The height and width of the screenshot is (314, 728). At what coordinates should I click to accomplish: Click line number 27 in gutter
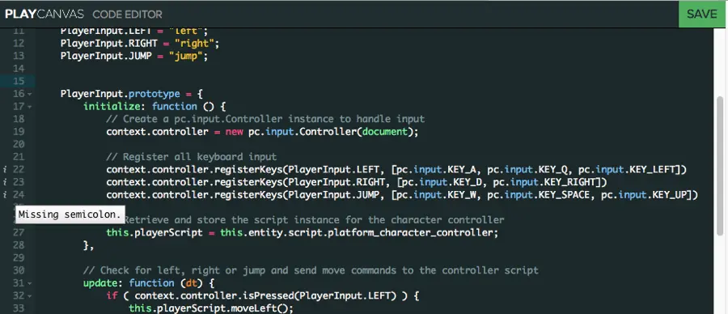pyautogui.click(x=19, y=232)
